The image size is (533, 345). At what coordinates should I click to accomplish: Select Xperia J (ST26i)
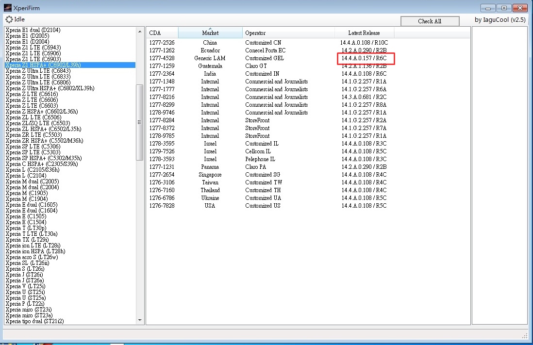point(24,274)
